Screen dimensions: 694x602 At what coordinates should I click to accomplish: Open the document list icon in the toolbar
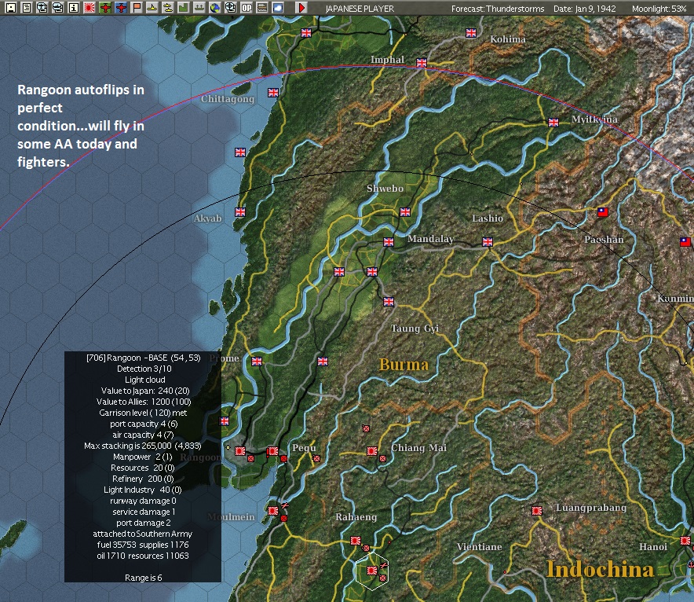point(27,8)
